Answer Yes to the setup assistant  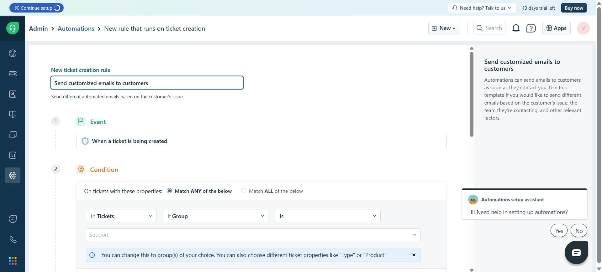pos(559,231)
